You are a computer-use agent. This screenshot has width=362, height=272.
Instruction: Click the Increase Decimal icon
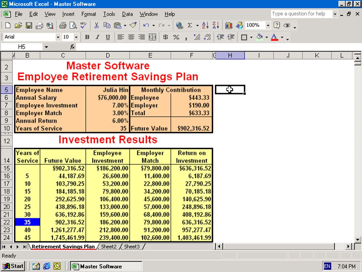coord(197,37)
